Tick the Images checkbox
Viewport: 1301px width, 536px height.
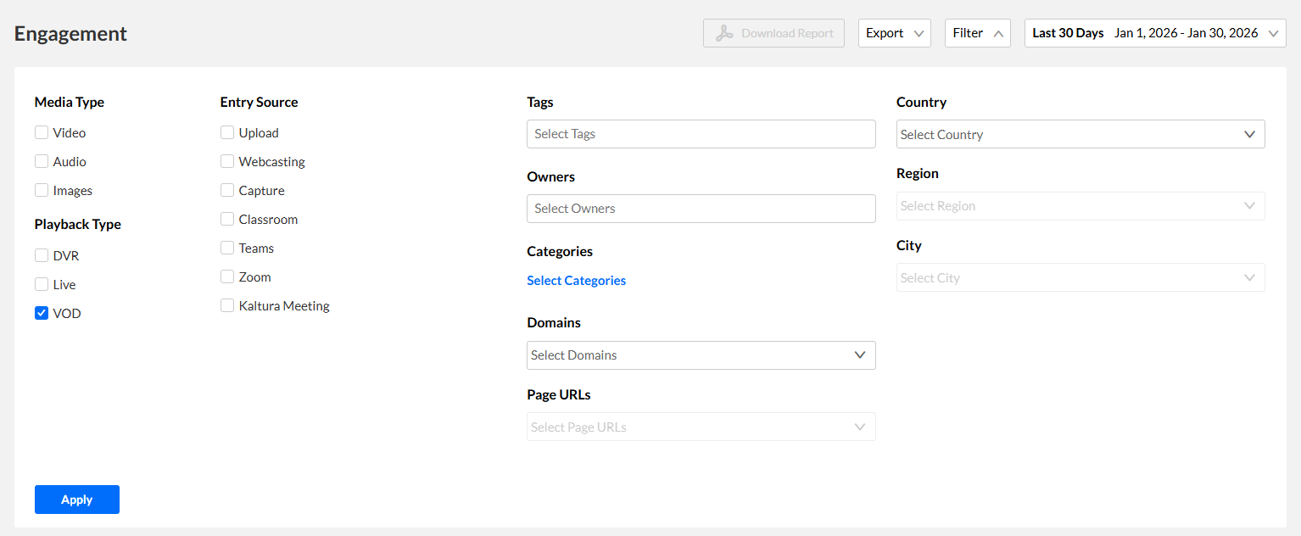42,190
